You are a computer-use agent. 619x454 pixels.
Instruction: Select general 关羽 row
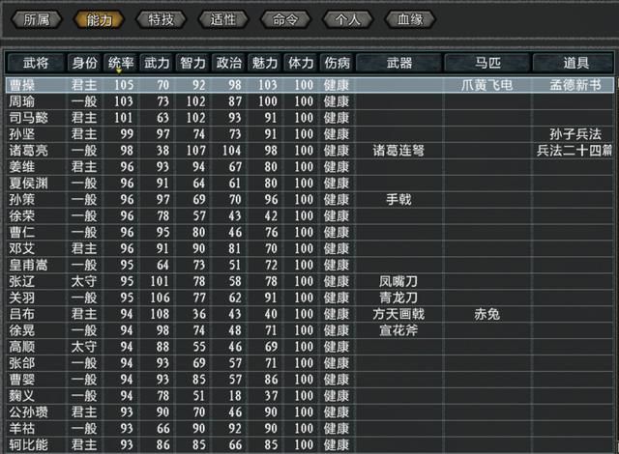click(309, 298)
